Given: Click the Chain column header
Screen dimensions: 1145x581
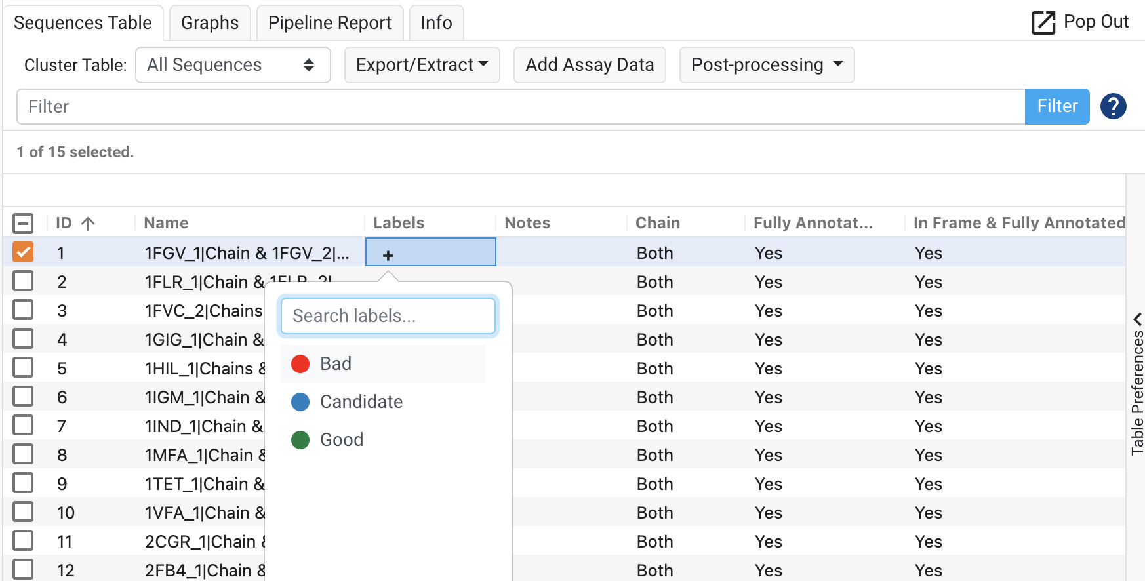Looking at the screenshot, I should tap(658, 223).
